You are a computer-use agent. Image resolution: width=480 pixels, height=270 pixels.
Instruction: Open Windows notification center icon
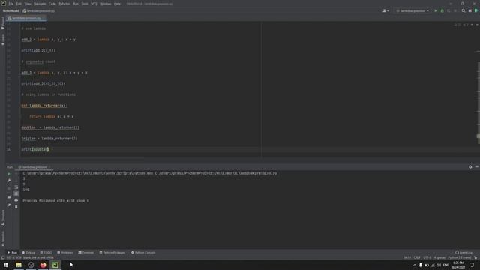click(x=472, y=265)
